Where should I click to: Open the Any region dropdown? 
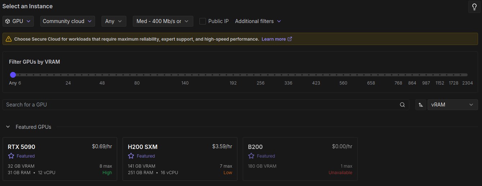[114, 21]
